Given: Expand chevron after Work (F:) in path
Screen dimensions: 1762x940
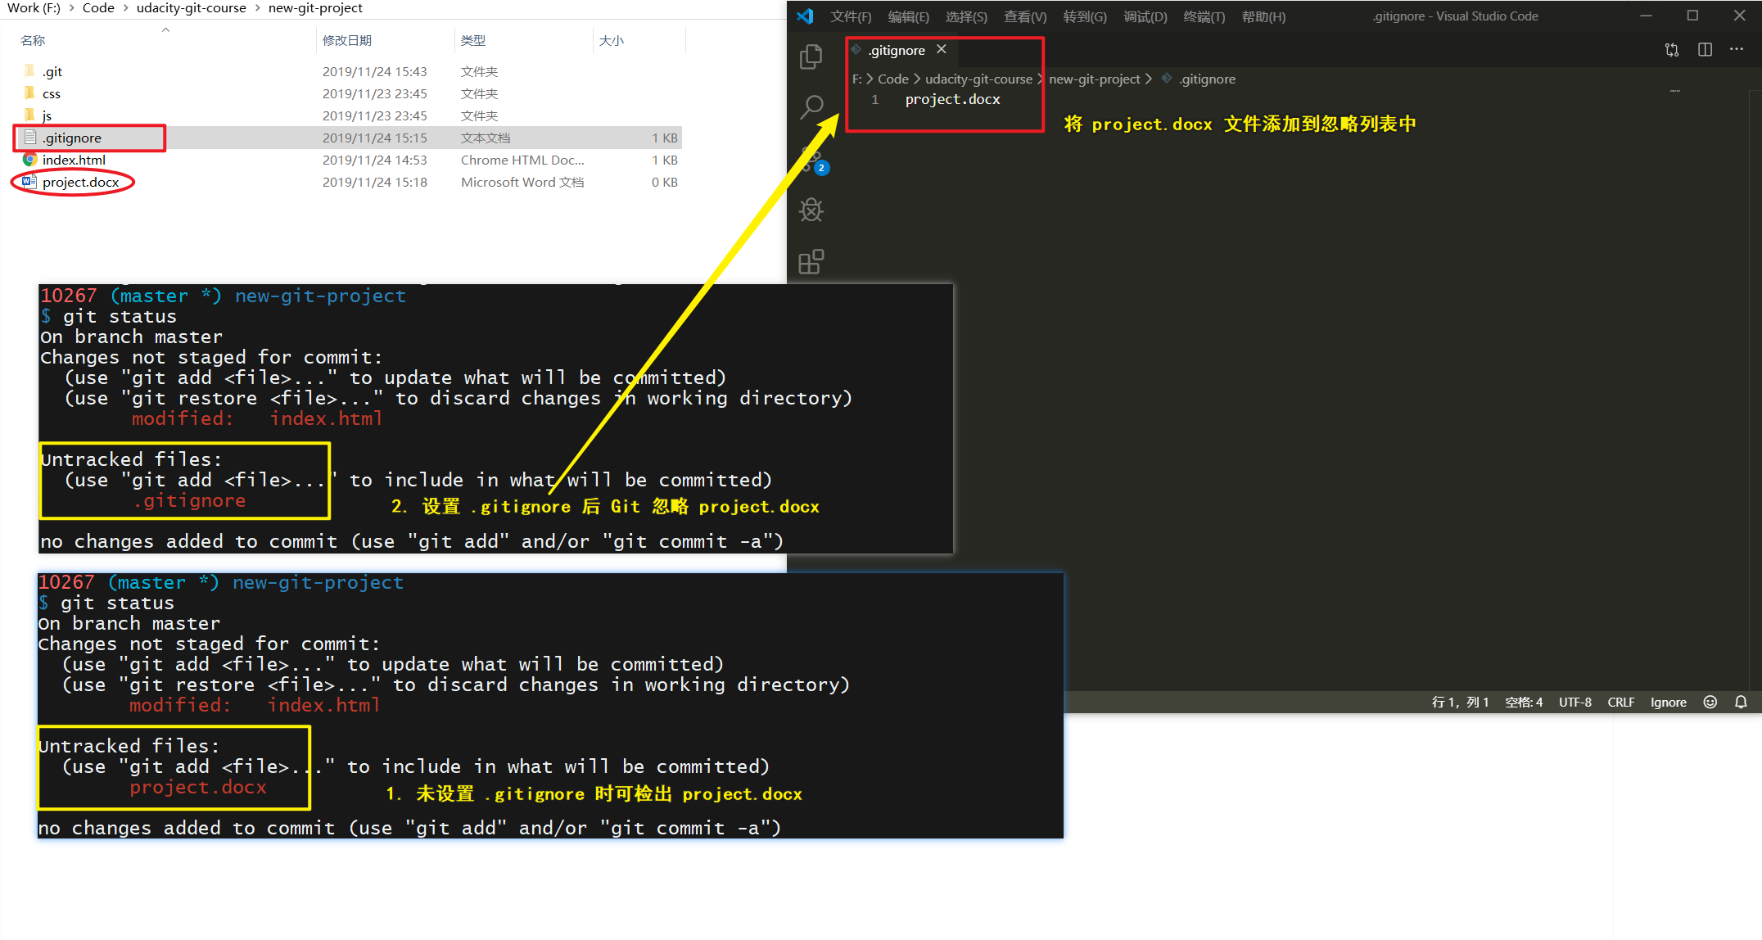Looking at the screenshot, I should (71, 8).
